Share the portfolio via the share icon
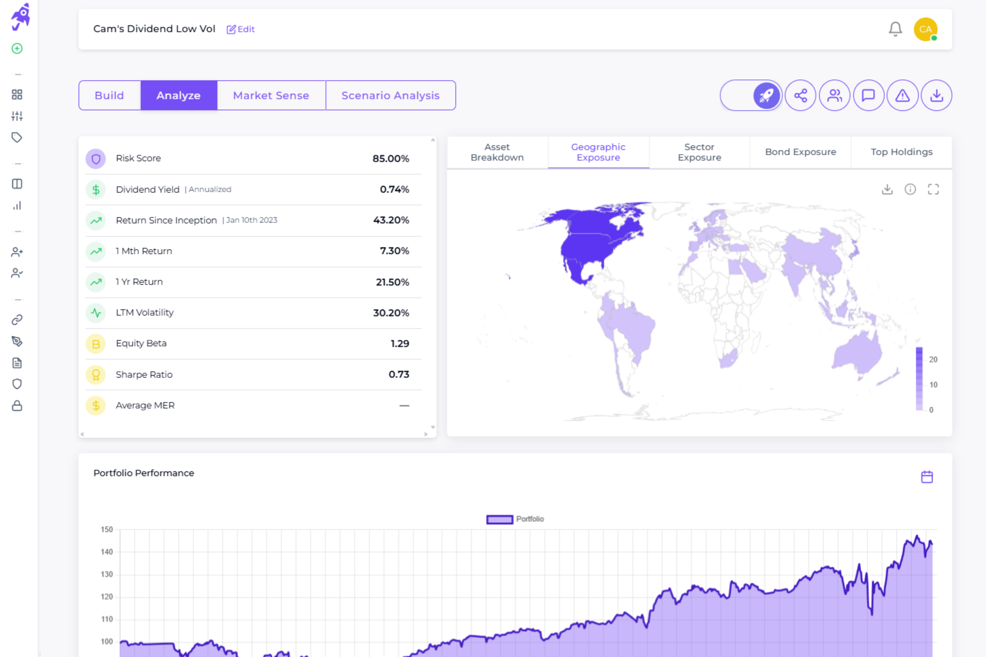The image size is (986, 657). (x=801, y=95)
